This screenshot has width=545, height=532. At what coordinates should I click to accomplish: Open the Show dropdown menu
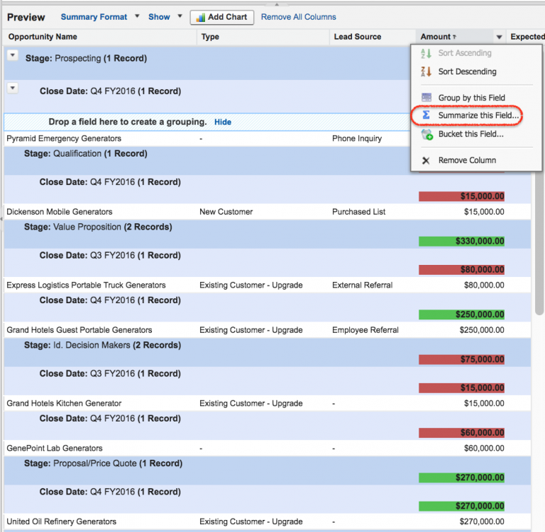point(180,17)
